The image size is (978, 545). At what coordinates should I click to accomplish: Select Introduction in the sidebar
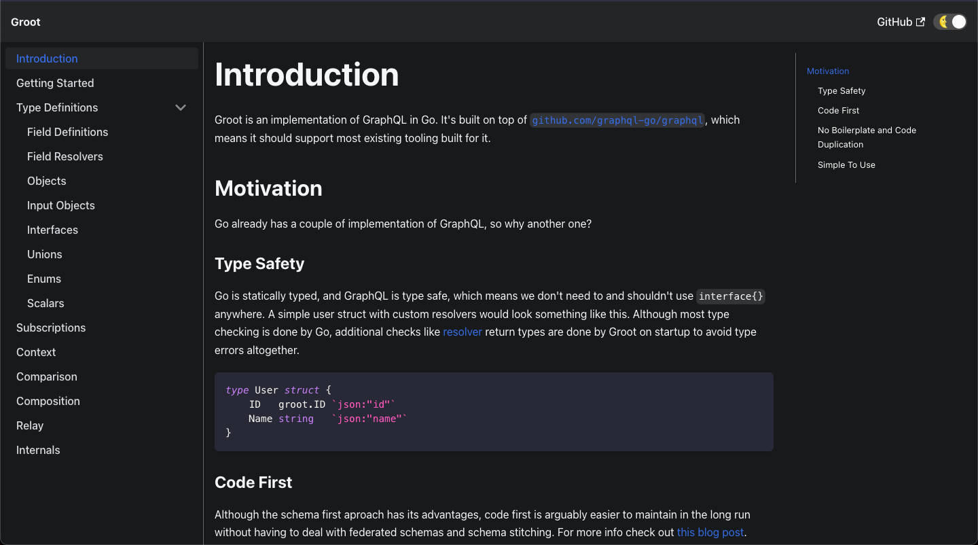click(x=47, y=58)
